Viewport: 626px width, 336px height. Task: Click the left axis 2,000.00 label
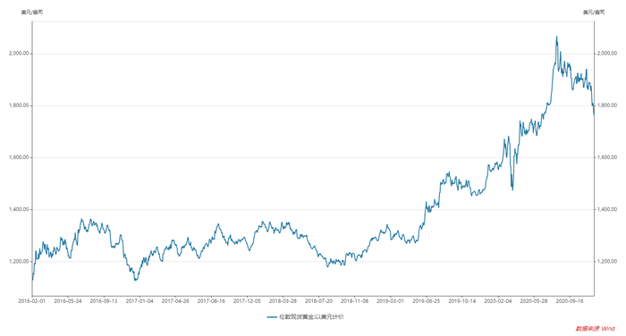pyautogui.click(x=19, y=54)
